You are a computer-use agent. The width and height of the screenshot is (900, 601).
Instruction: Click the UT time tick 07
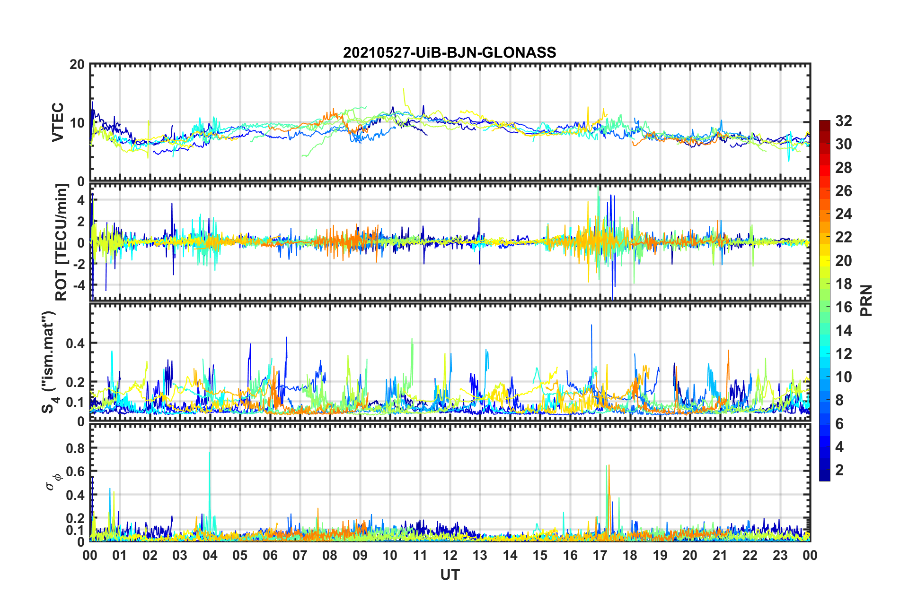point(300,555)
